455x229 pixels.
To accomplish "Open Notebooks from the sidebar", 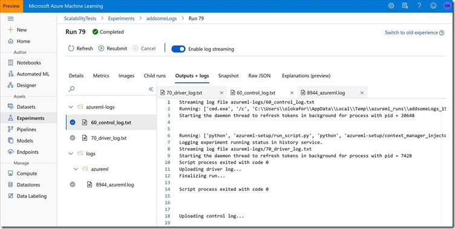I will coord(28,63).
